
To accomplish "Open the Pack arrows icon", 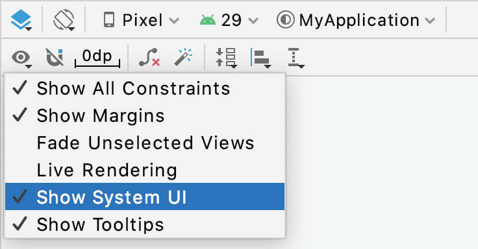I will click(x=226, y=58).
